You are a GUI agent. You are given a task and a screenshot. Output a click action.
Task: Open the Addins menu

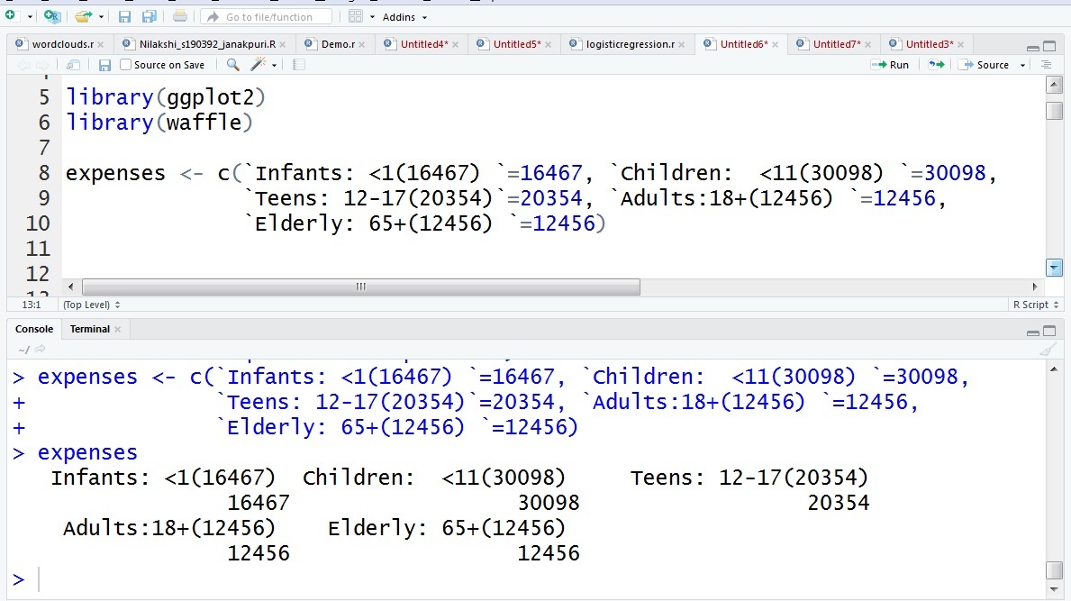point(404,17)
